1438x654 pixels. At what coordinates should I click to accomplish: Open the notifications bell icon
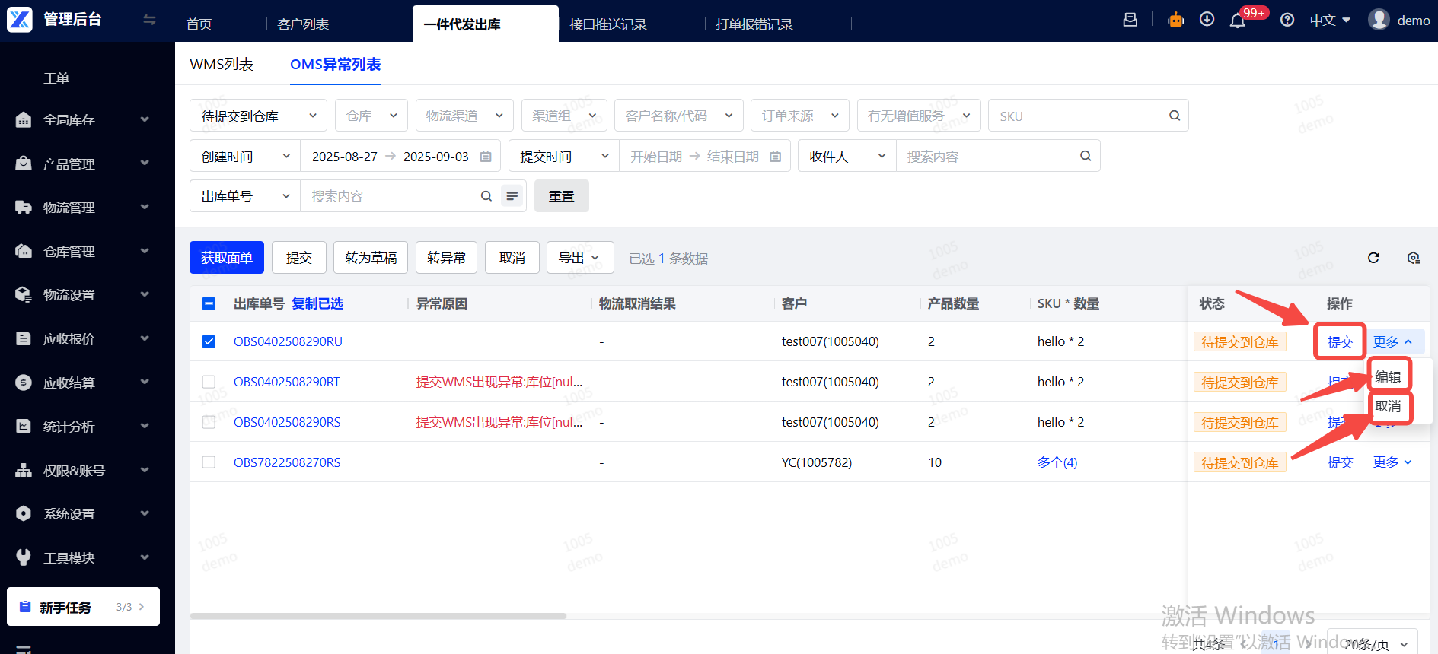(1238, 21)
